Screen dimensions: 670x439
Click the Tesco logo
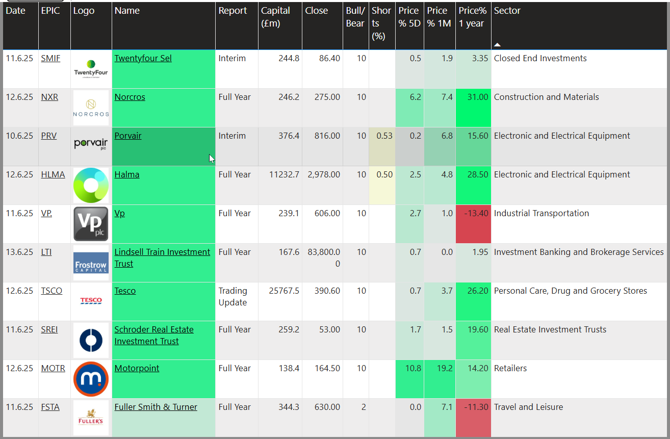click(x=91, y=301)
